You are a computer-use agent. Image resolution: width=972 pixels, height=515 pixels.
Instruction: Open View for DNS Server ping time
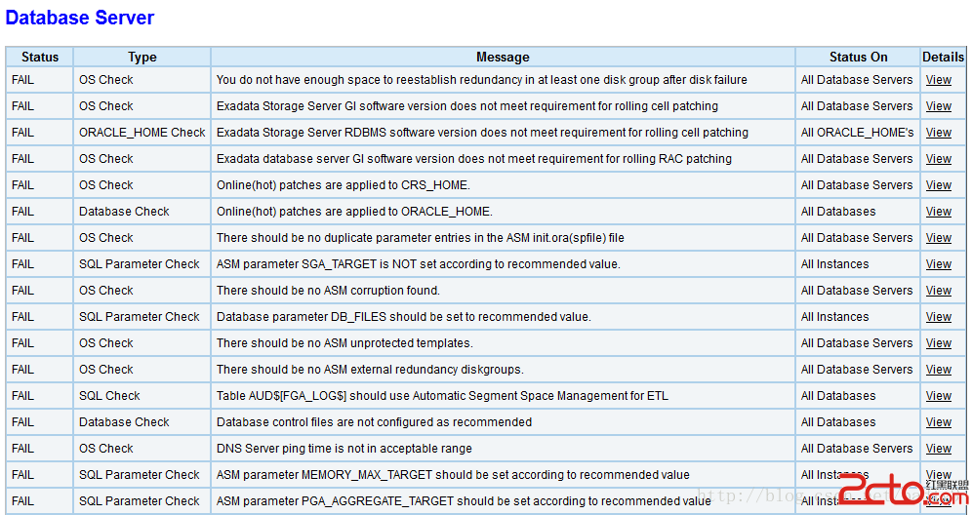pyautogui.click(x=939, y=449)
